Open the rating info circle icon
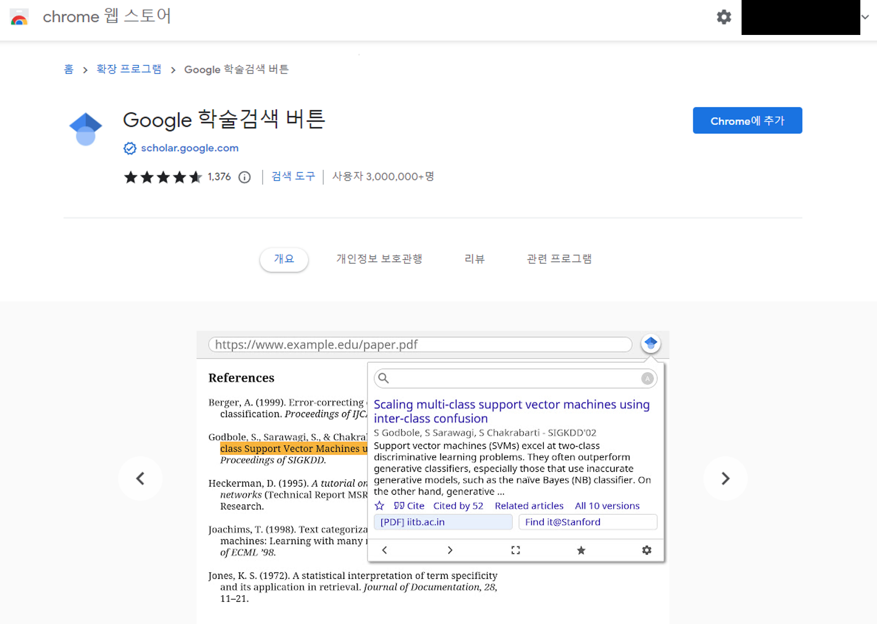This screenshot has width=877, height=624. [x=244, y=177]
